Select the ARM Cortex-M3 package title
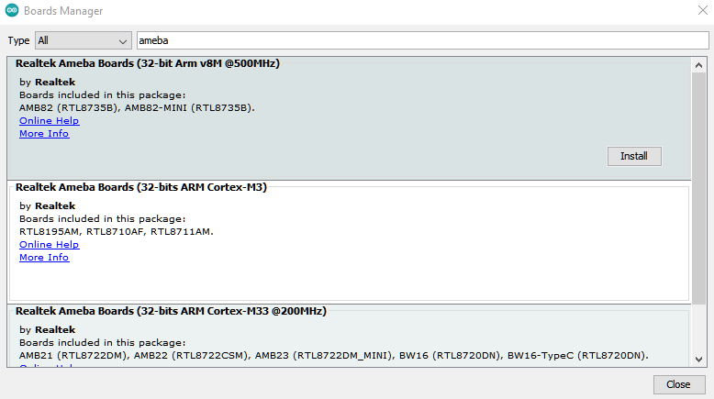 point(141,187)
